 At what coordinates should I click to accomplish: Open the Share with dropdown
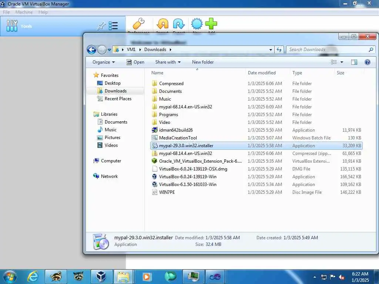(168, 62)
